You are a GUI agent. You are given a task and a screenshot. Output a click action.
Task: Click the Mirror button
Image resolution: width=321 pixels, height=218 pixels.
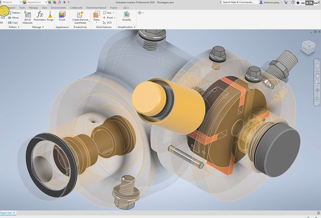point(13,18)
